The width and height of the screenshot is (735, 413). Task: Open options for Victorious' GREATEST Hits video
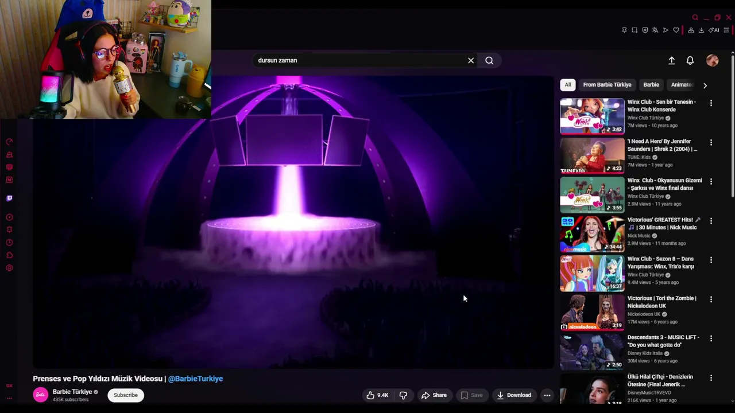(x=711, y=221)
